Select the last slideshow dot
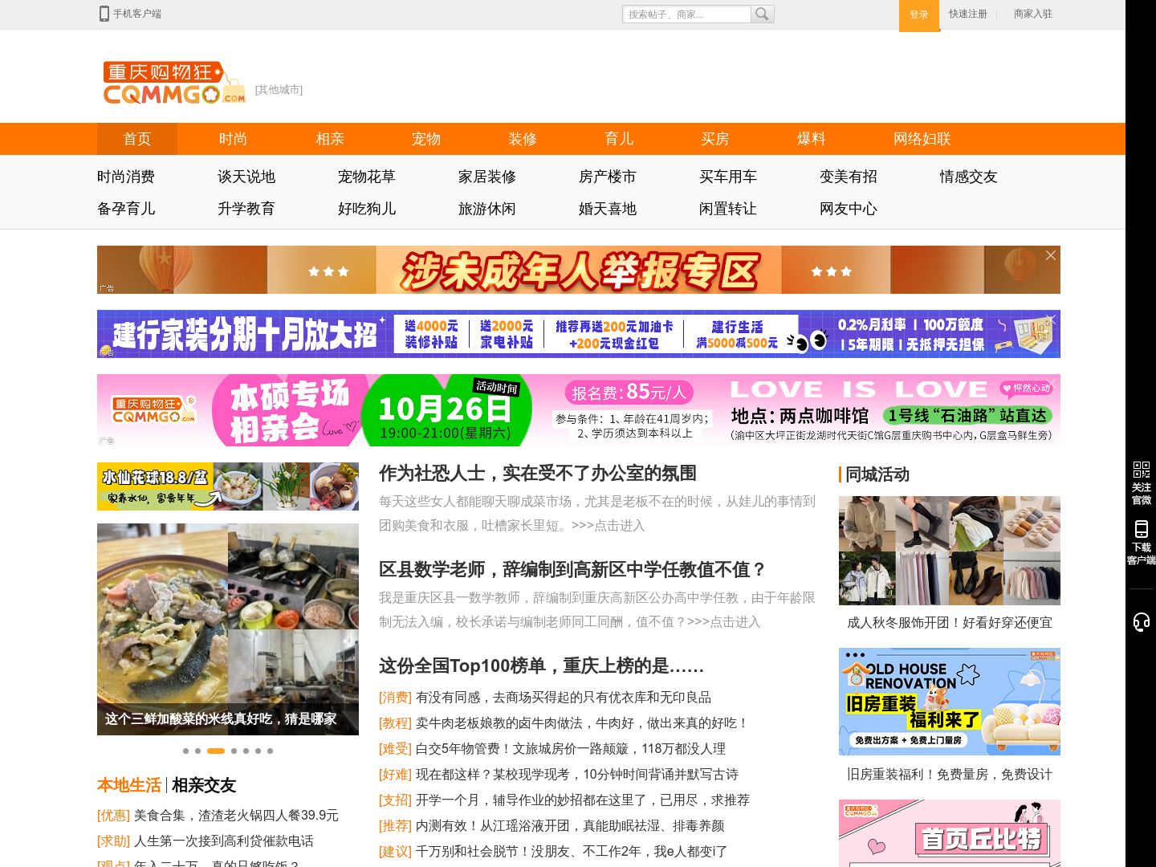The width and height of the screenshot is (1156, 867). (270, 751)
